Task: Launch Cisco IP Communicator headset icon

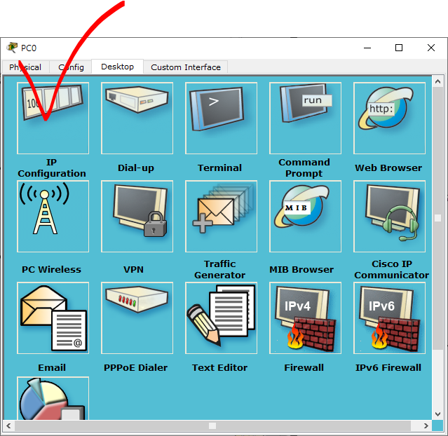Action: 389,217
